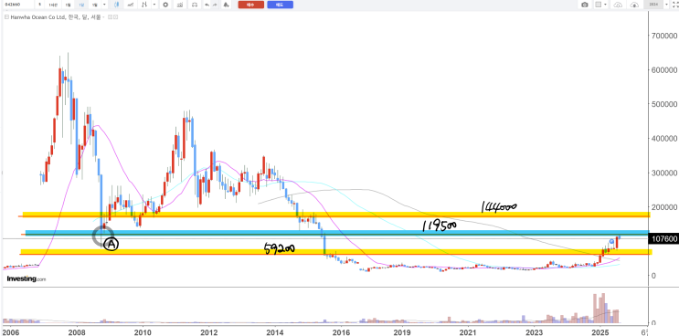Click the 2010 time axis label

[143, 331]
